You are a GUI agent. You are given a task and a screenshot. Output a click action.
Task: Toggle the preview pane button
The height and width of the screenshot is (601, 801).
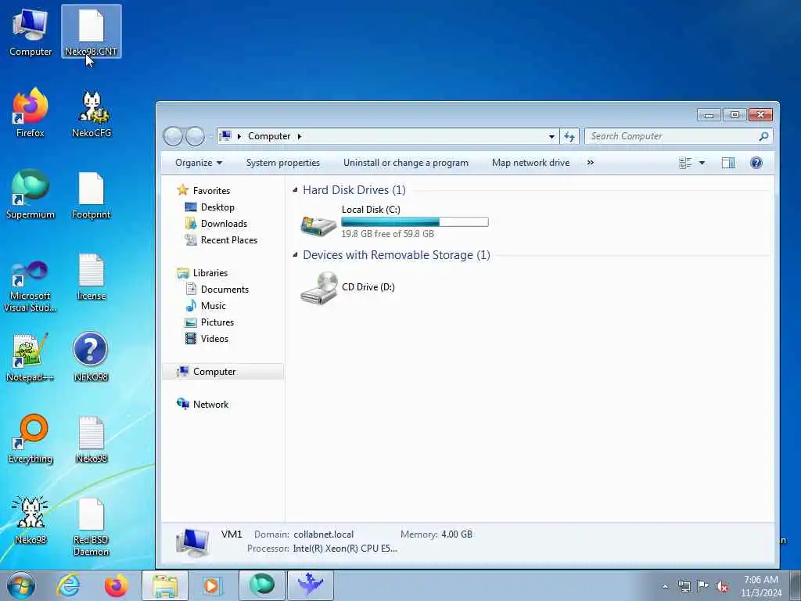pyautogui.click(x=728, y=163)
